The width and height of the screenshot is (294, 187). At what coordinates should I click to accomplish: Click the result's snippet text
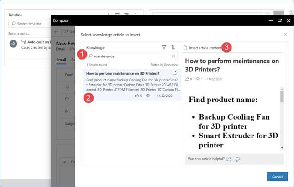point(133,85)
